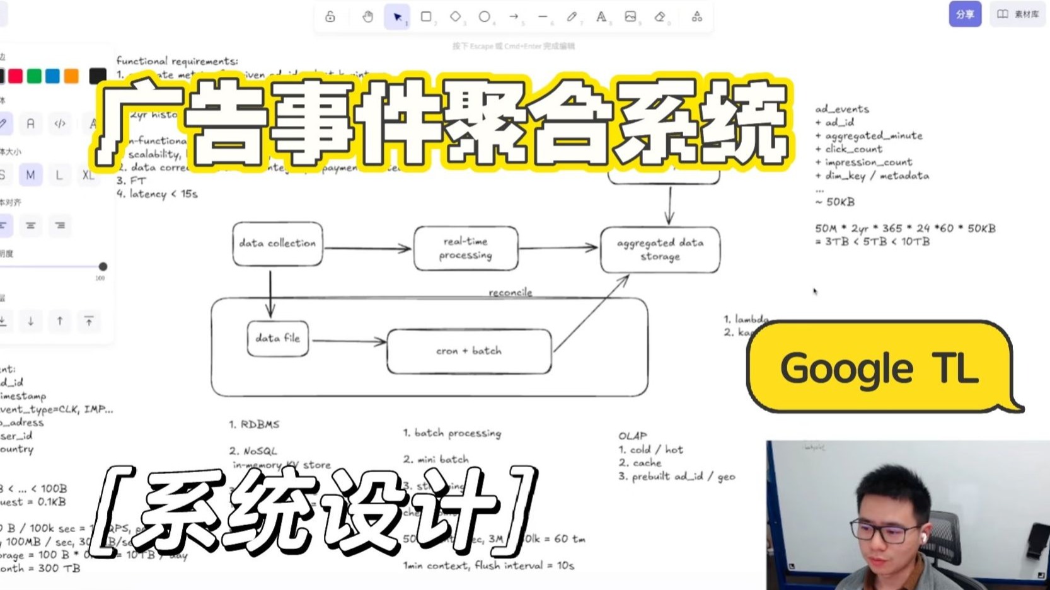Select the Text tool
Screen dimensions: 1050x590
tap(601, 17)
